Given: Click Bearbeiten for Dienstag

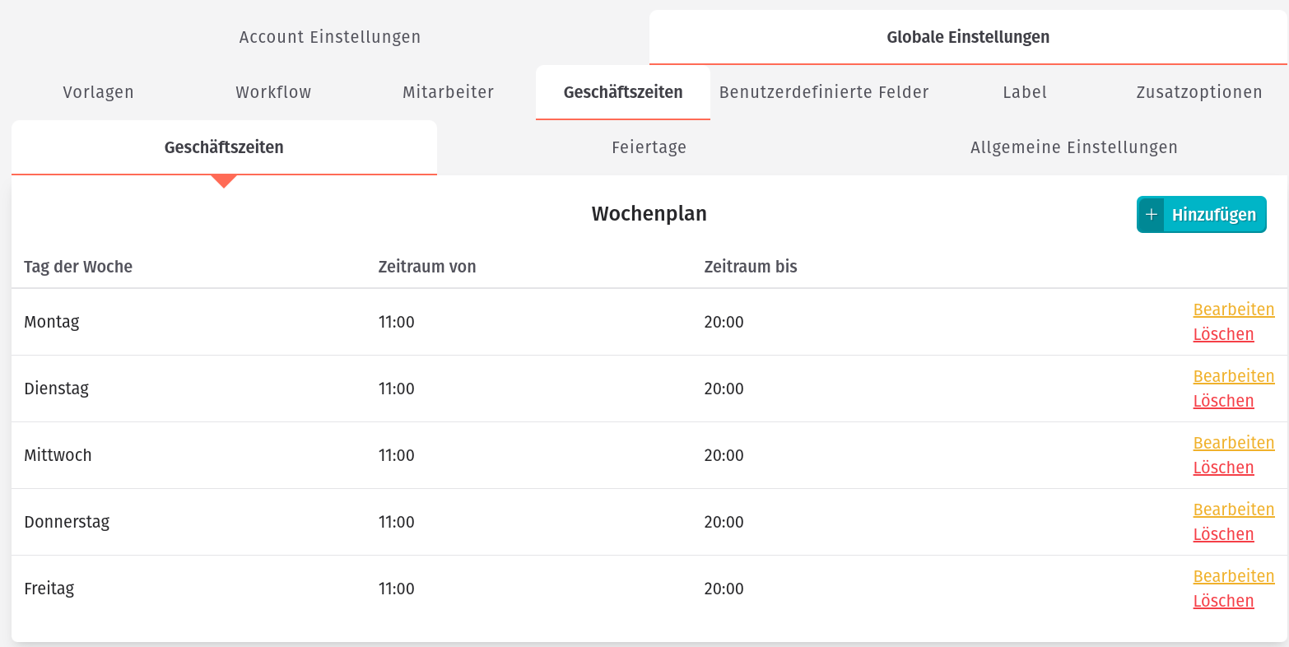Looking at the screenshot, I should [1234, 376].
